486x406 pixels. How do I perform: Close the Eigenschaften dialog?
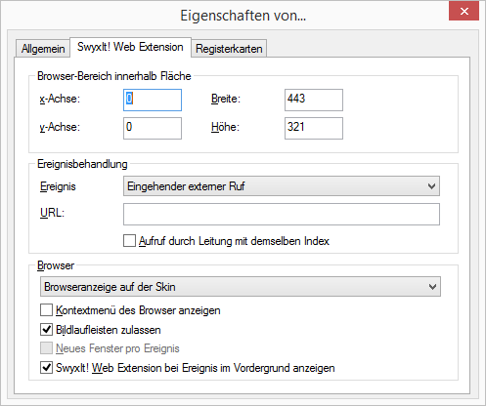click(x=464, y=12)
